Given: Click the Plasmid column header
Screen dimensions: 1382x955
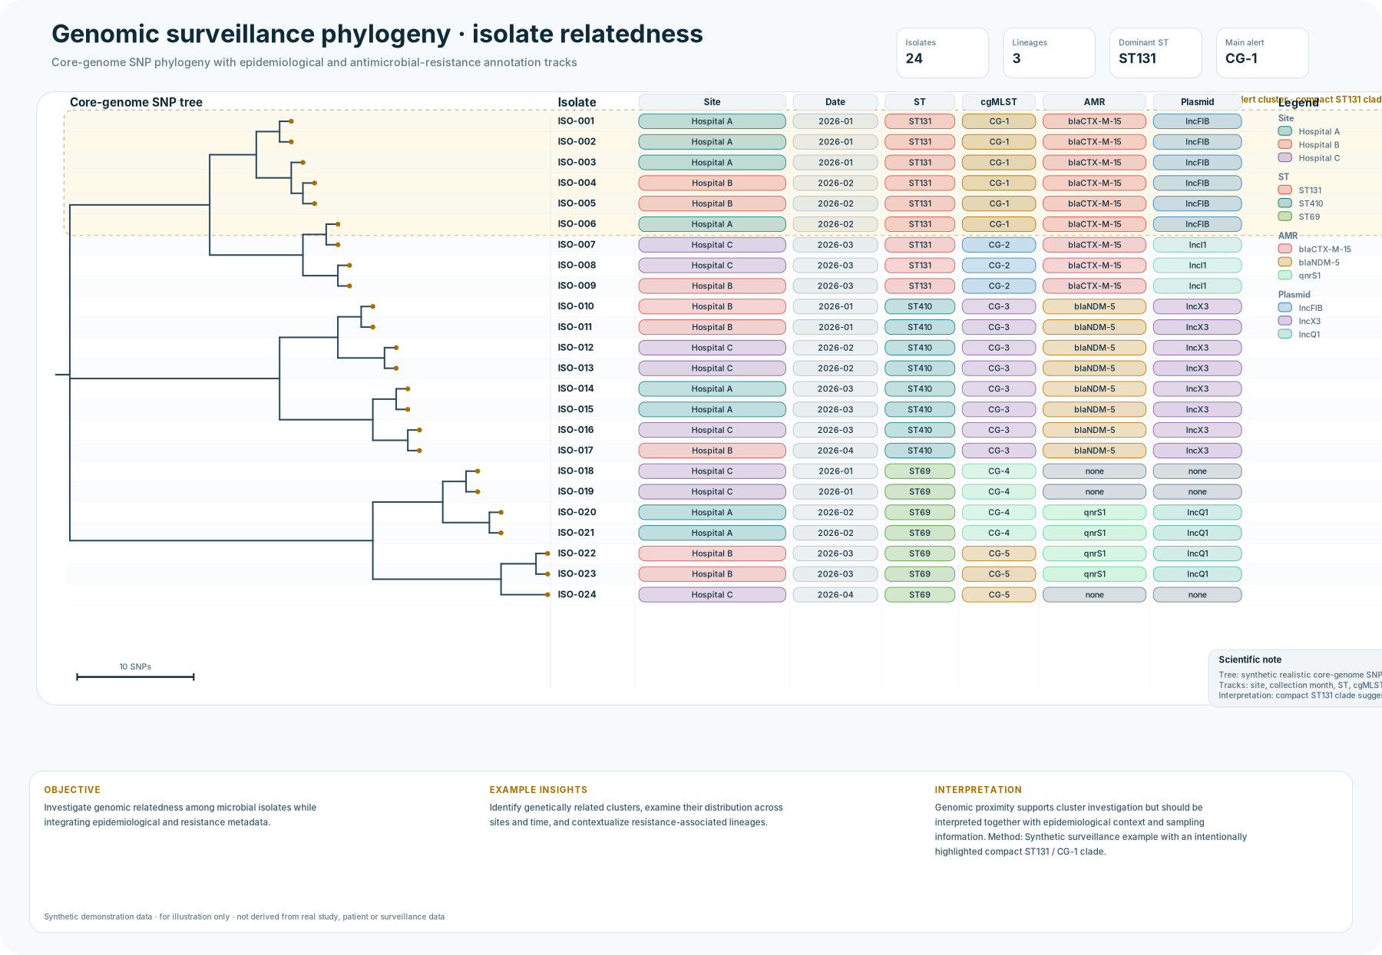Looking at the screenshot, I should (x=1197, y=101).
